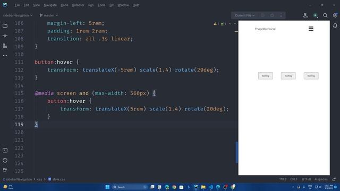
Task: Click '@media' keyword on line 115
Action: click(44, 93)
